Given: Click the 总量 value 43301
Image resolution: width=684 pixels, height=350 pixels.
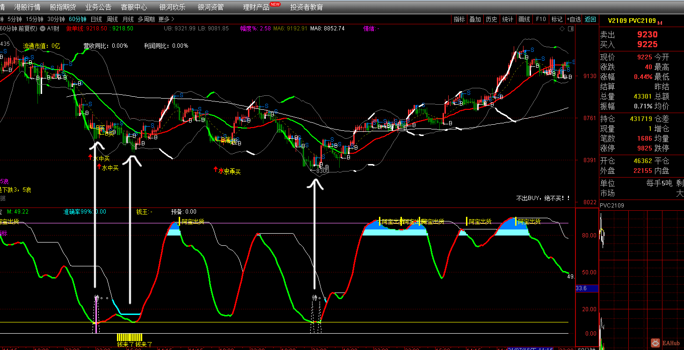Looking at the screenshot, I should click(x=643, y=96).
